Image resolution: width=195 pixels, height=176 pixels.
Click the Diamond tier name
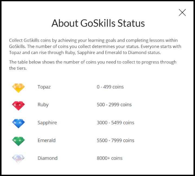pos(47,158)
